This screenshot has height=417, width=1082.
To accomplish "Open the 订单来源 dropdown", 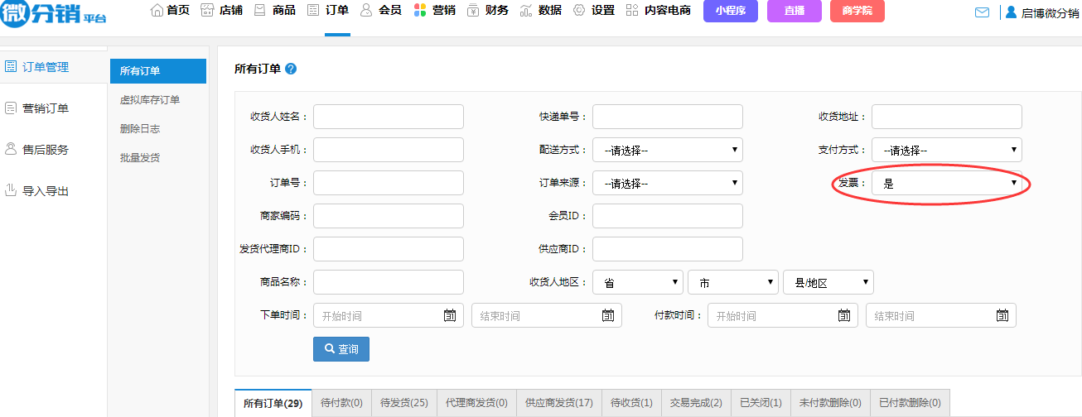I will [x=667, y=183].
